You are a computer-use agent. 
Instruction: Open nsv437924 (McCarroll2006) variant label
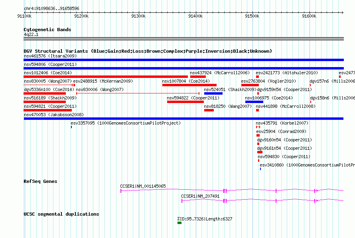[x=220, y=73]
